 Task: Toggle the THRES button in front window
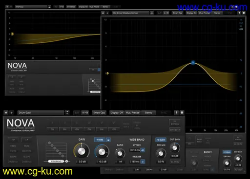coord(100,140)
